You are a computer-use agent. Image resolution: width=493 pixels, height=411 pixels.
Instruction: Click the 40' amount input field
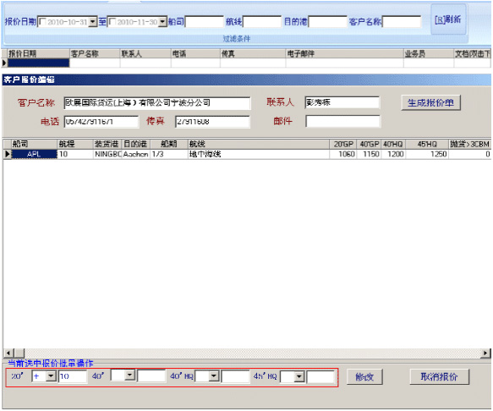(x=151, y=376)
